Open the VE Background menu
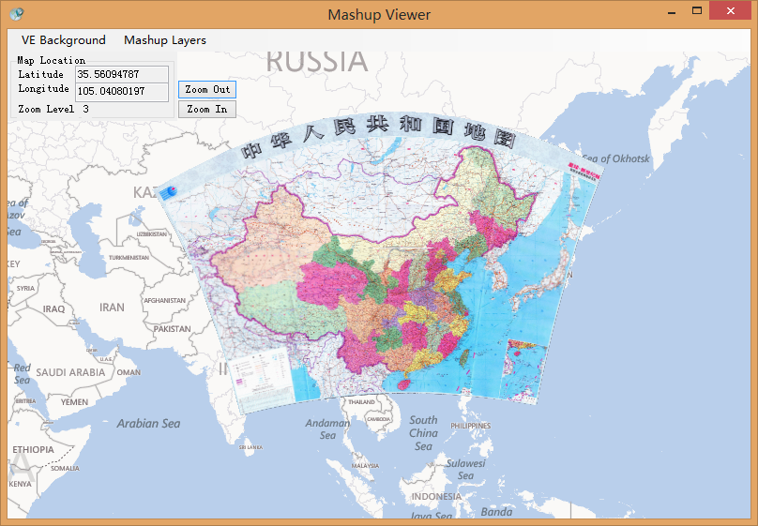This screenshot has height=526, width=758. click(x=64, y=40)
